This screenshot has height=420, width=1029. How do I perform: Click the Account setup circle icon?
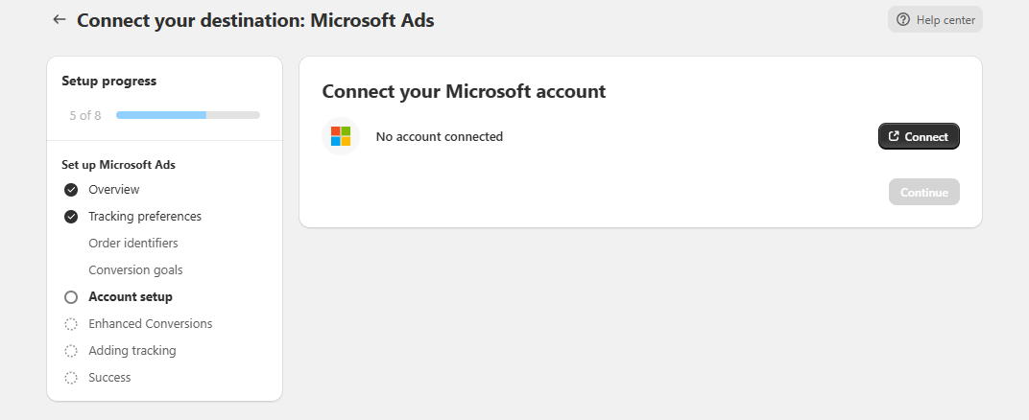click(71, 297)
